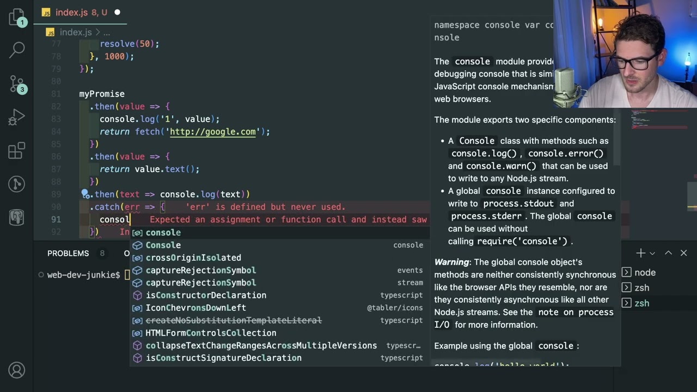Click line number 91 in gutter
Screen dimensions: 697x392
point(56,219)
